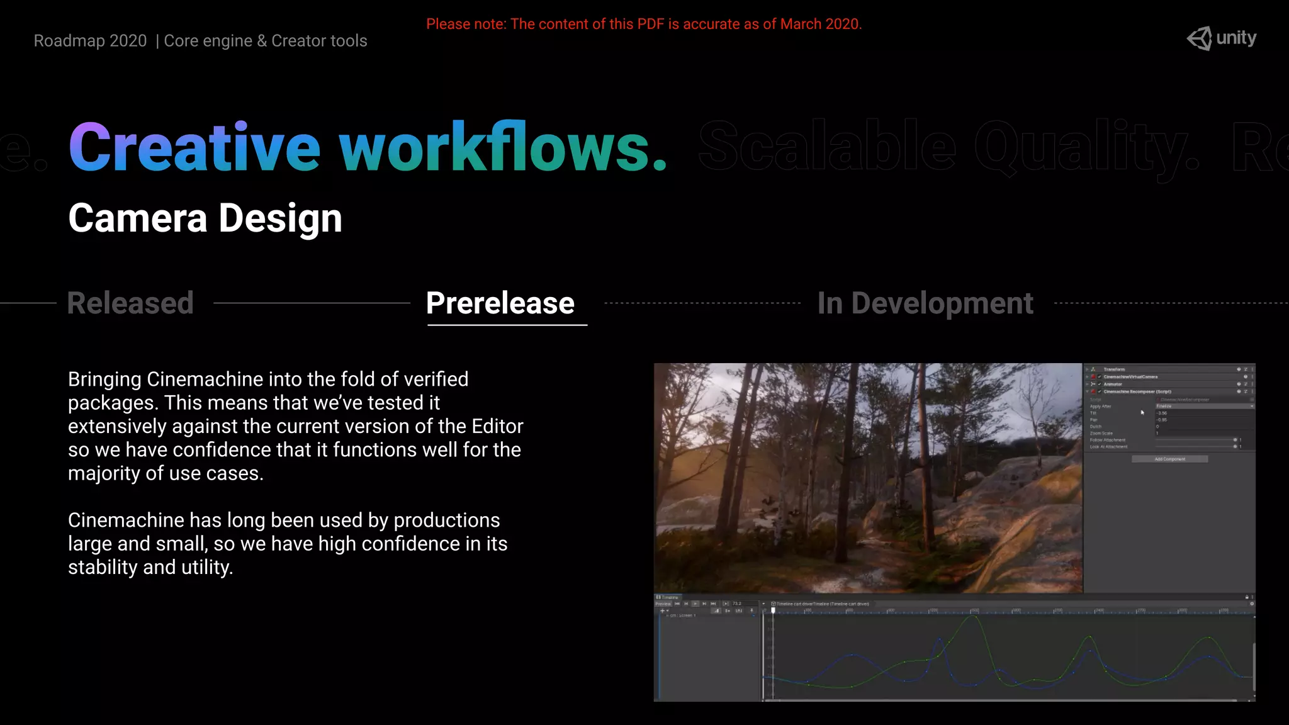The height and width of the screenshot is (725, 1289).
Task: Select the timeline Mix edit mode
Action: pos(716,610)
